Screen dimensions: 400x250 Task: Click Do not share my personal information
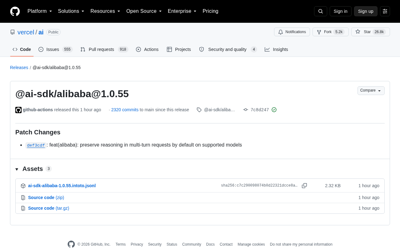point(301,244)
